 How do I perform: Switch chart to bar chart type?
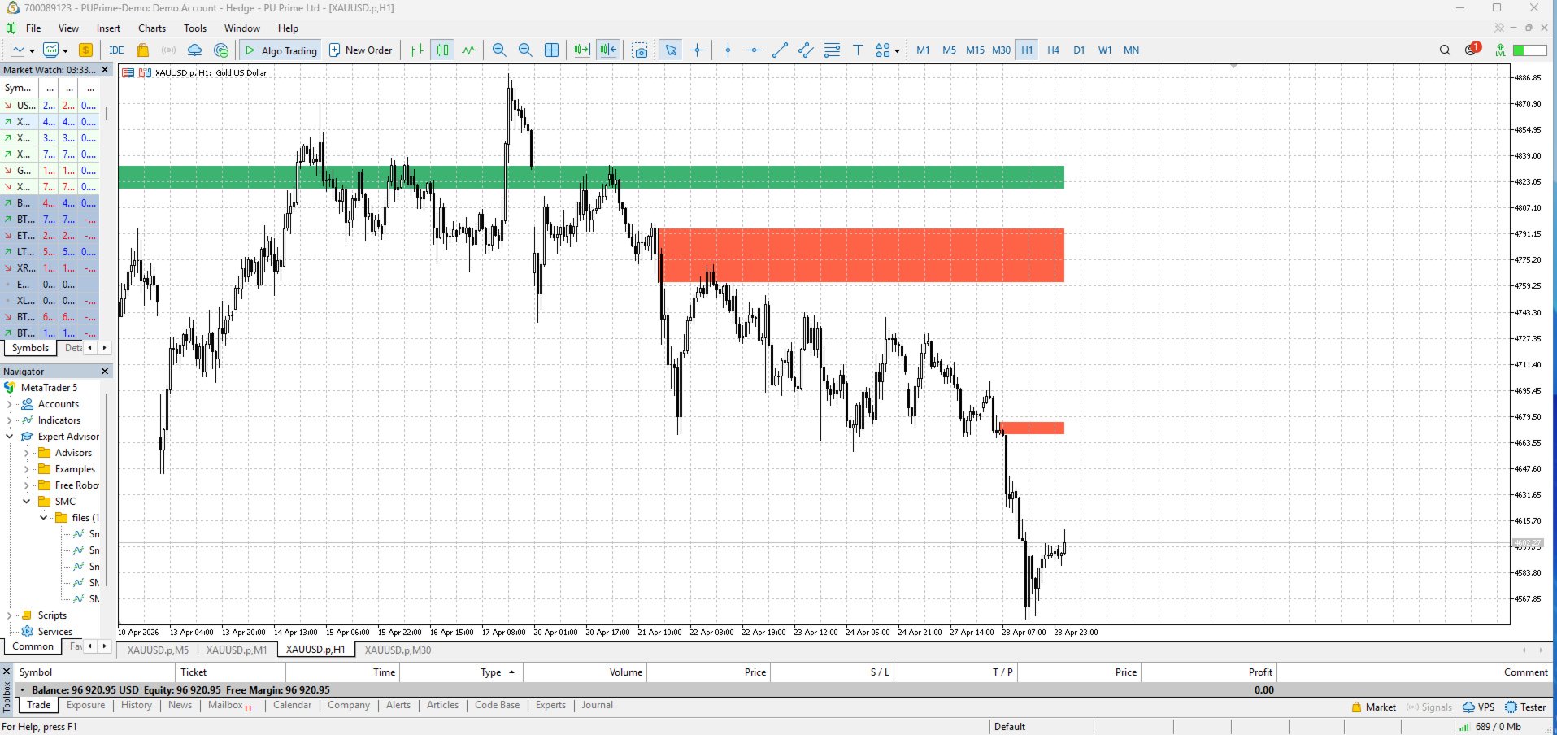tap(416, 50)
